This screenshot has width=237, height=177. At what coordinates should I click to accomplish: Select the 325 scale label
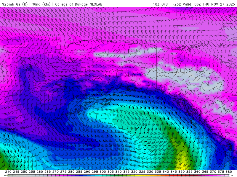tap(142, 172)
